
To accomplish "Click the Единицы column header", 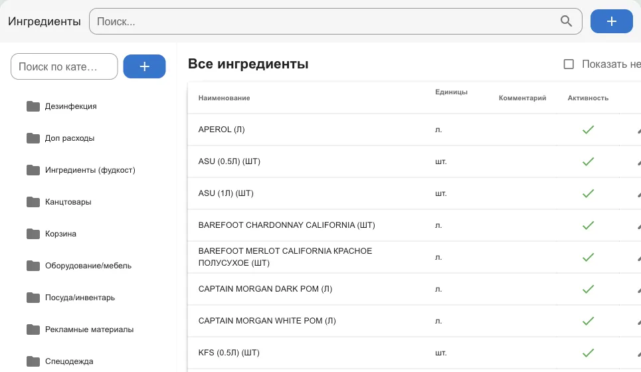I will click(x=451, y=92).
